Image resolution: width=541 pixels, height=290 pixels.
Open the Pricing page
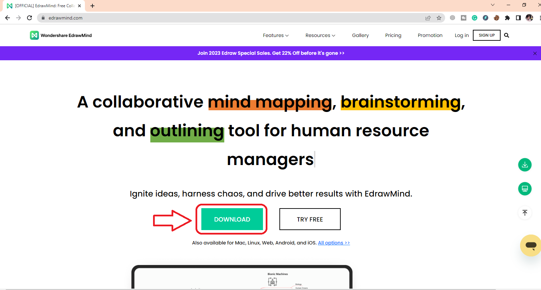tap(393, 35)
